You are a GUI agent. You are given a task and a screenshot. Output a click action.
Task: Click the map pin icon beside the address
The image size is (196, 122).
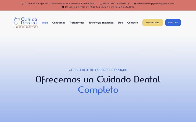click(23, 4)
